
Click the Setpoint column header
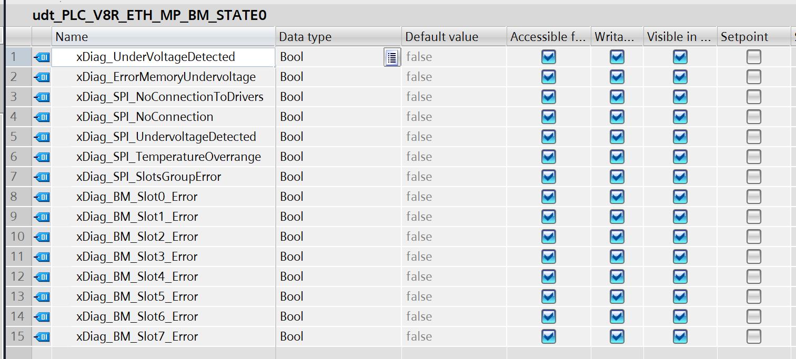(x=752, y=37)
